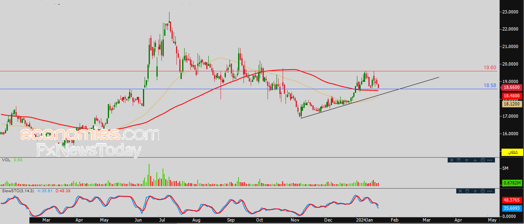Open more options for SlowSTO panel

[x=490, y=191]
